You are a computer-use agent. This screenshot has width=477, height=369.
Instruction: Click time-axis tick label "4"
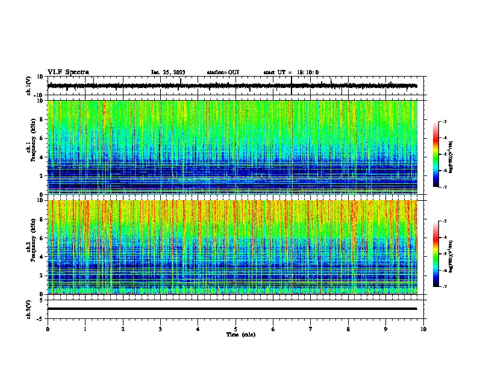(198, 329)
